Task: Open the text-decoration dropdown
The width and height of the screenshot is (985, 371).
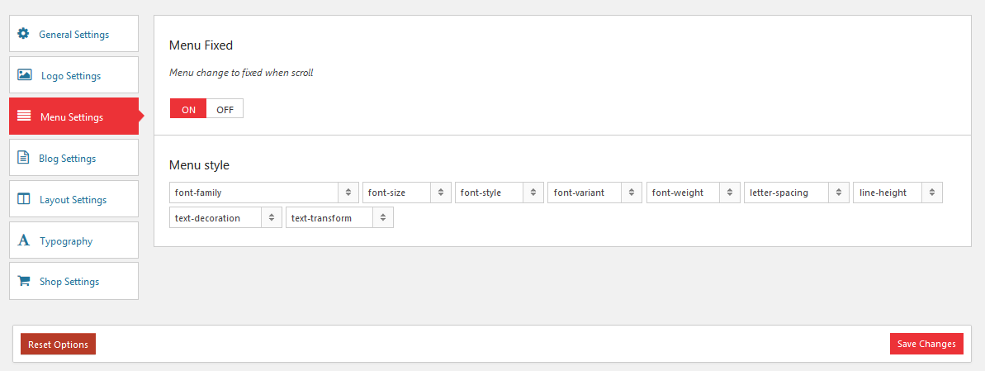Action: 225,217
